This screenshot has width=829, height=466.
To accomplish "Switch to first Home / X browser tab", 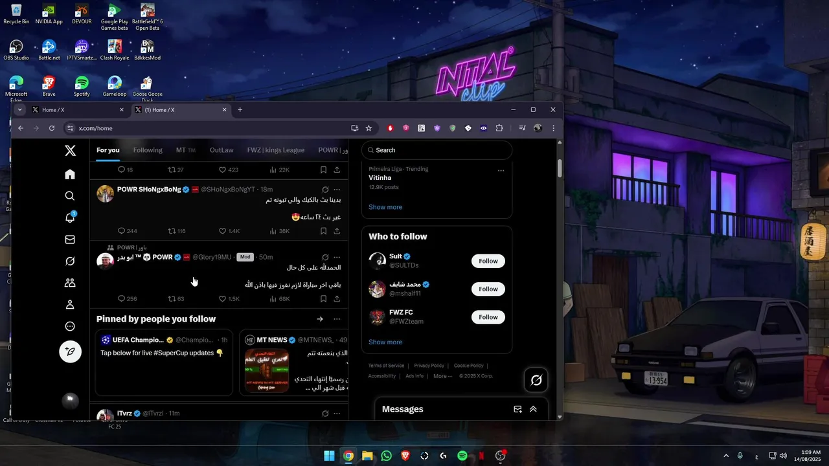I will pyautogui.click(x=78, y=110).
